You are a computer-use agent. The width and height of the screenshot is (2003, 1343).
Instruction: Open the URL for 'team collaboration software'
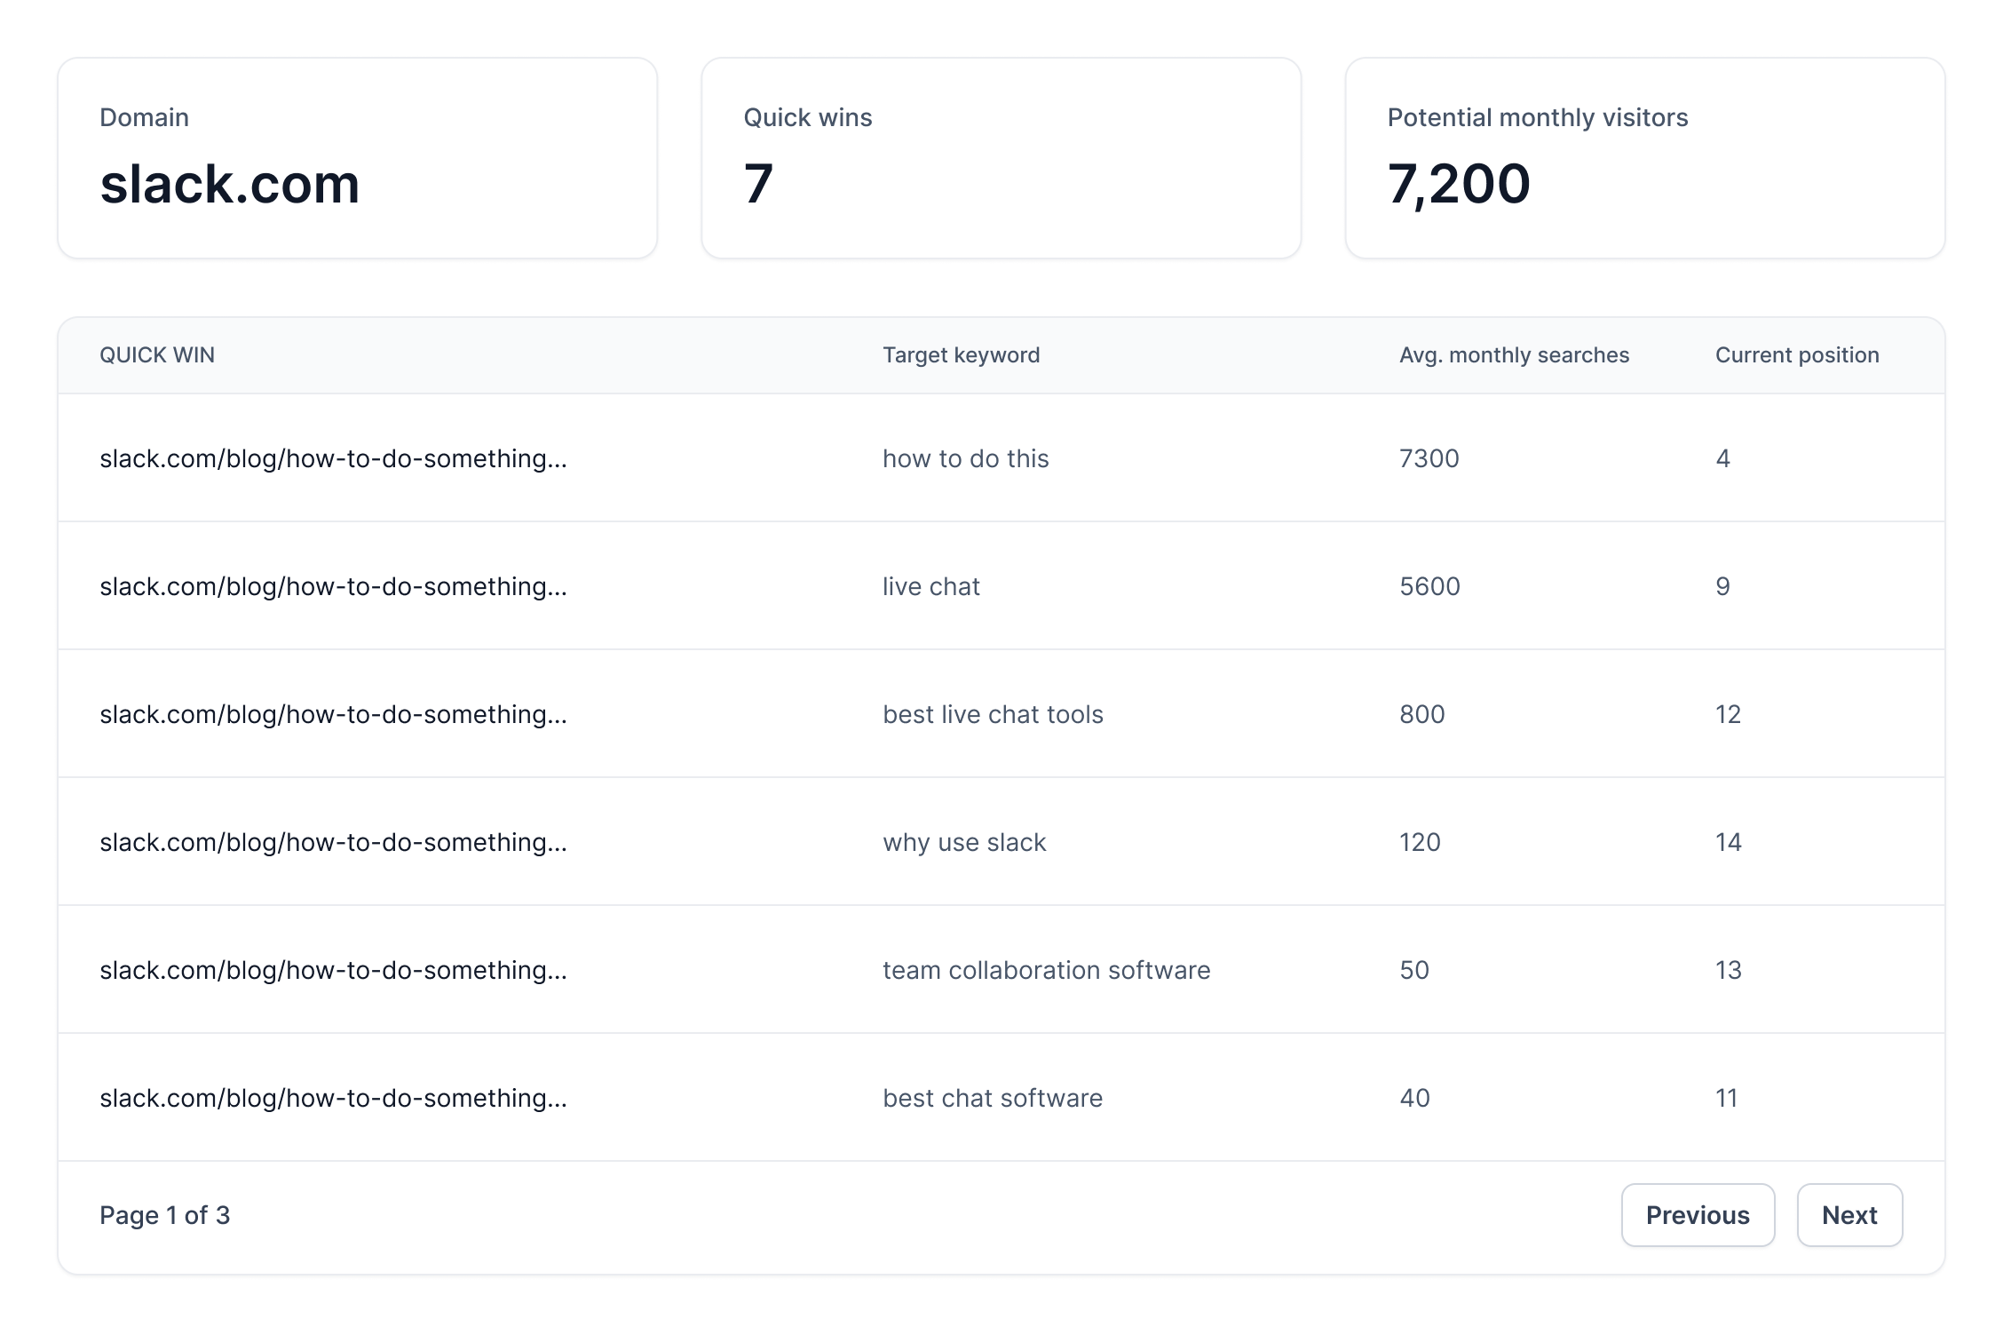333,970
